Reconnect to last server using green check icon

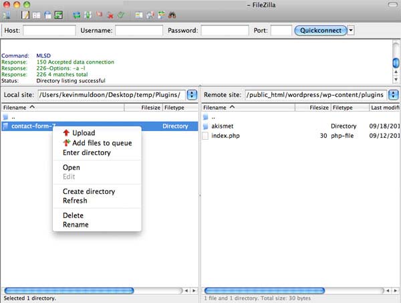pyautogui.click(x=121, y=15)
